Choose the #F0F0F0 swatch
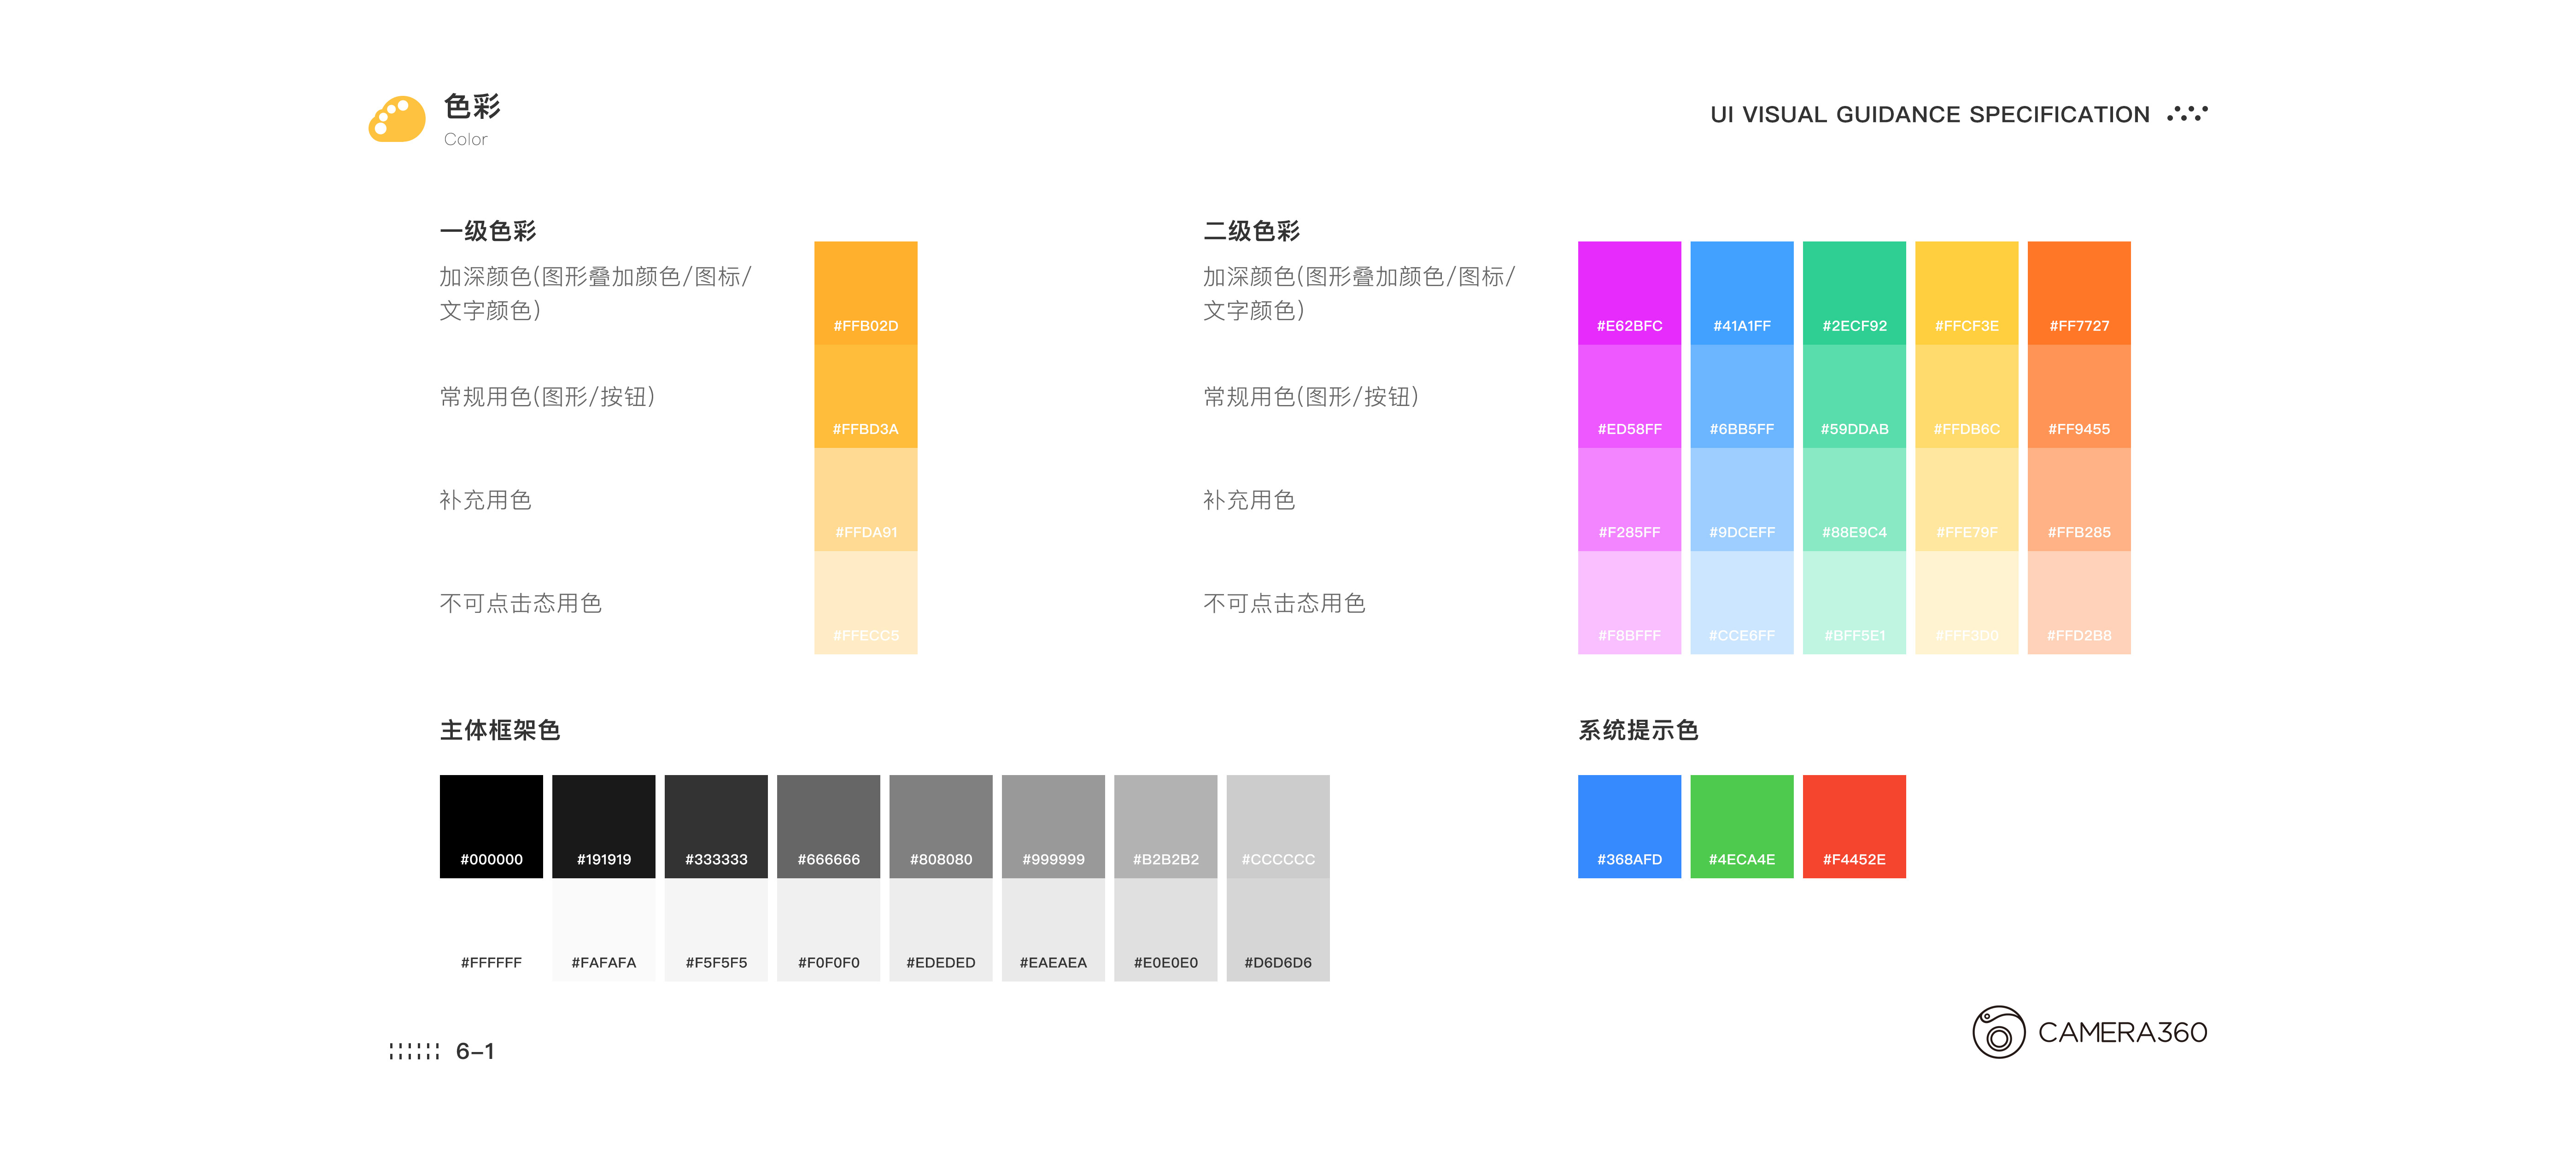Screen dimensions: 2576x1152 click(x=829, y=930)
